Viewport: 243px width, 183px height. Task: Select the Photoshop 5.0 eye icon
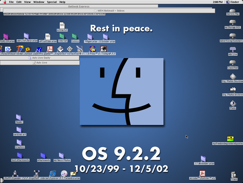[103, 49]
